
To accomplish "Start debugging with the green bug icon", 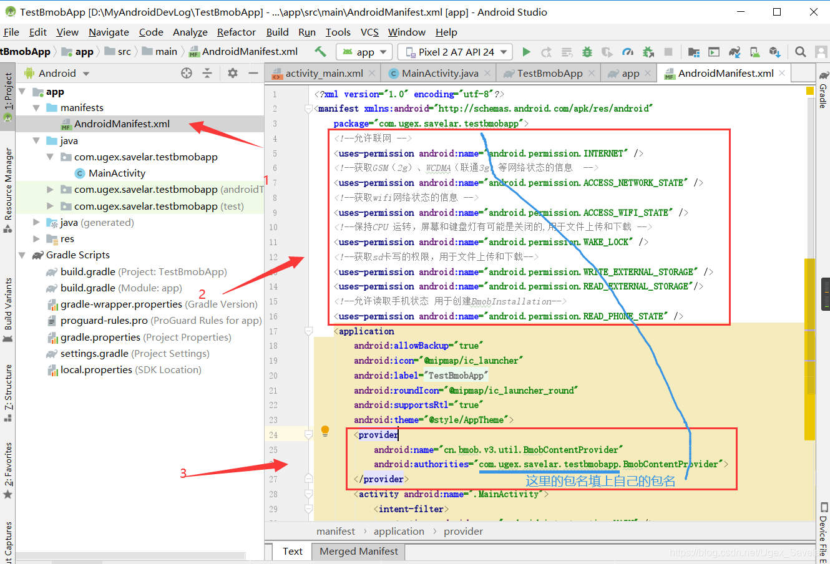I will tap(587, 52).
